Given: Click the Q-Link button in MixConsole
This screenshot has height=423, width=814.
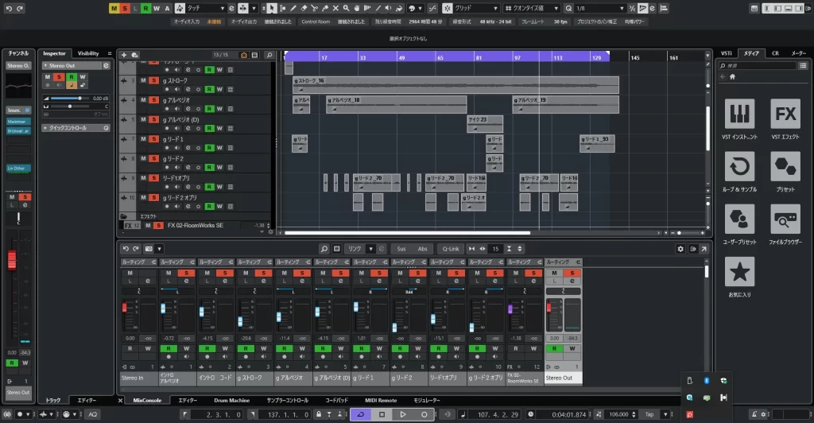Looking at the screenshot, I should pyautogui.click(x=451, y=249).
